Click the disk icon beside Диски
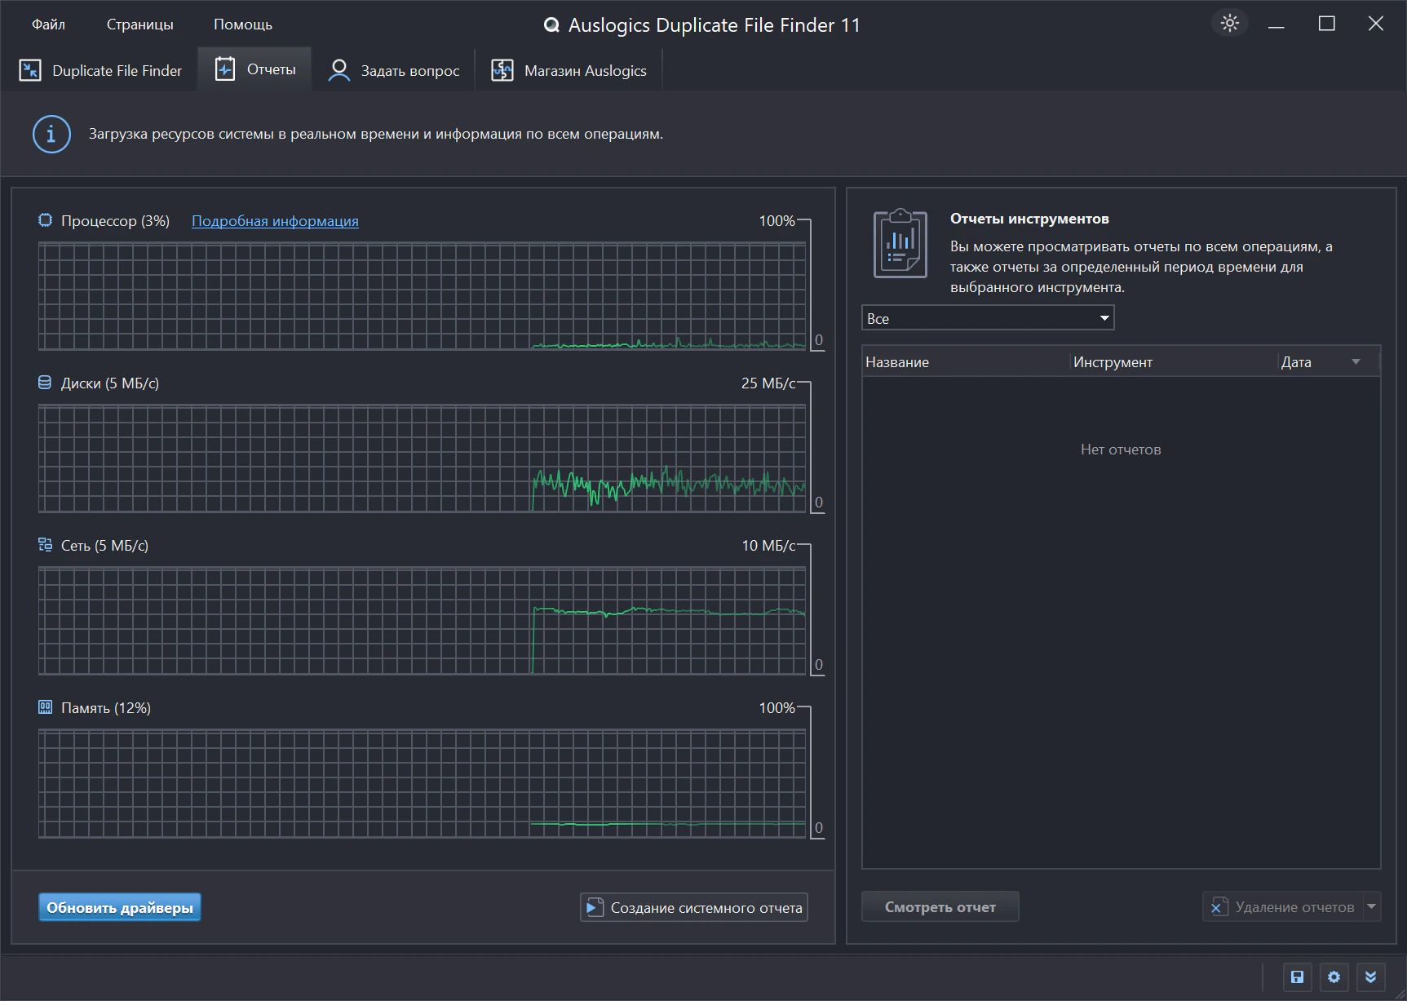 click(45, 383)
